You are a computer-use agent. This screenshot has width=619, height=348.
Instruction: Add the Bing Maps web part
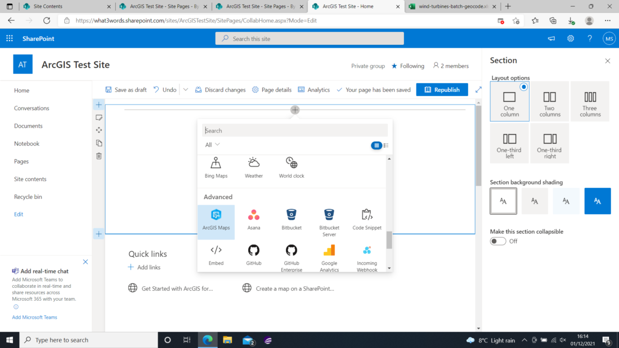[216, 168]
